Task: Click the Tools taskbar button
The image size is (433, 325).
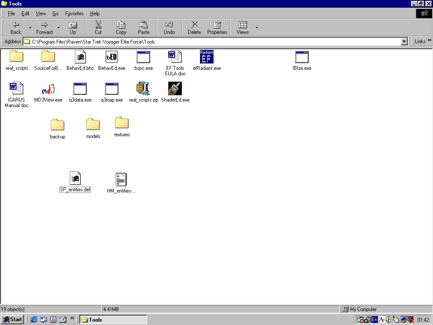Action: tap(113, 320)
